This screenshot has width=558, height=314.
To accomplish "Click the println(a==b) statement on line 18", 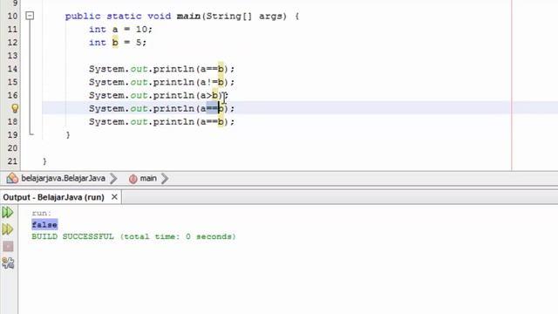I will point(161,121).
